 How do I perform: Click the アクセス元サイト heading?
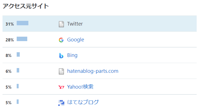[26, 6]
